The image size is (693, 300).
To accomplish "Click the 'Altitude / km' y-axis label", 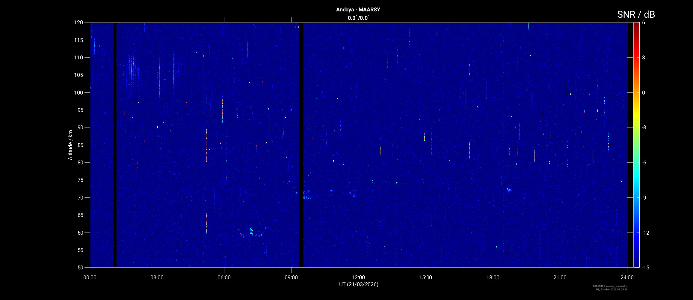I will pyautogui.click(x=70, y=145).
